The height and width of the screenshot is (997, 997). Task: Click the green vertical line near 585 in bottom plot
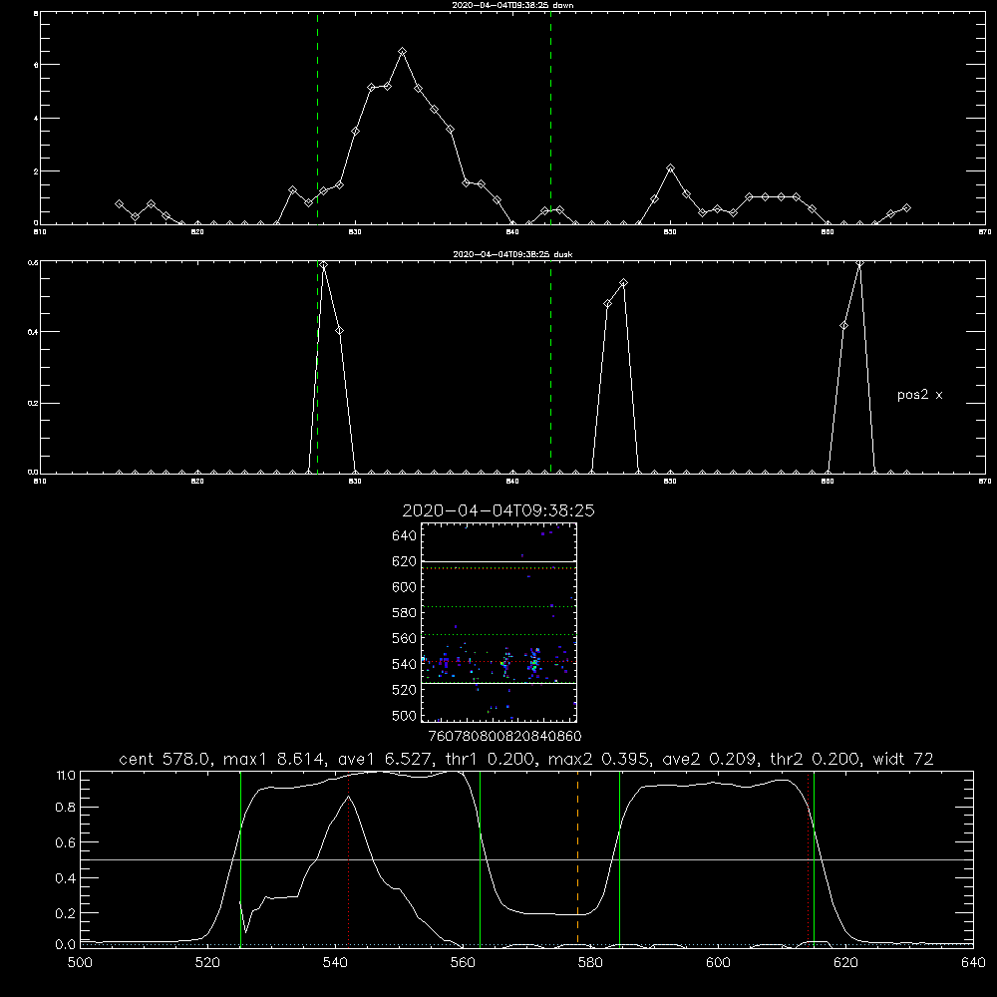[x=619, y=858]
